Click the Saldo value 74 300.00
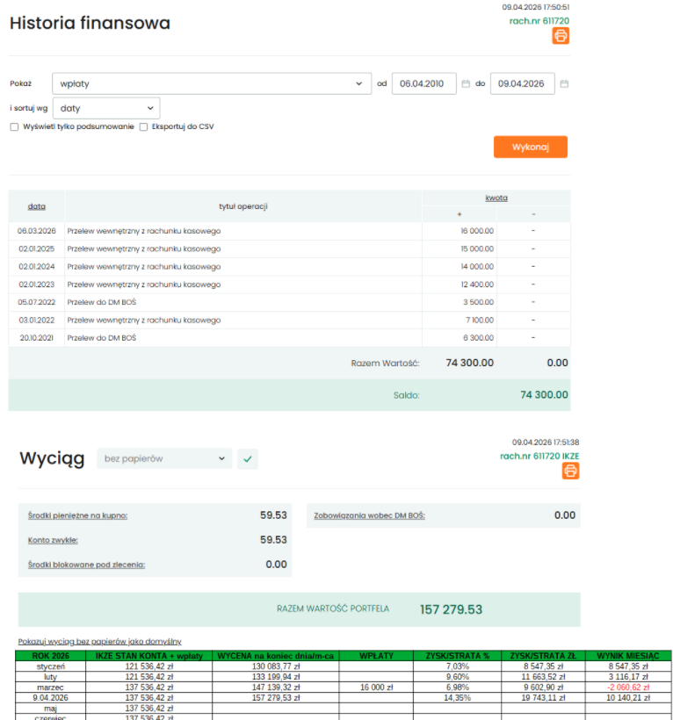The height and width of the screenshot is (720, 673). [544, 395]
